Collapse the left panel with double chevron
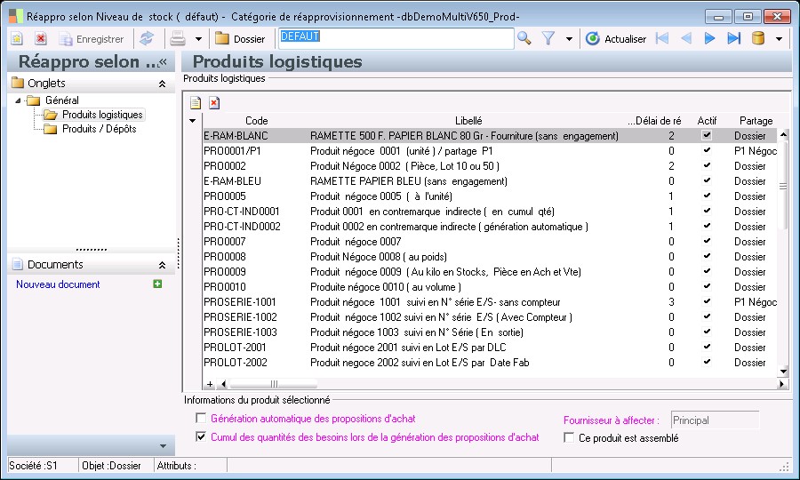 [x=163, y=62]
